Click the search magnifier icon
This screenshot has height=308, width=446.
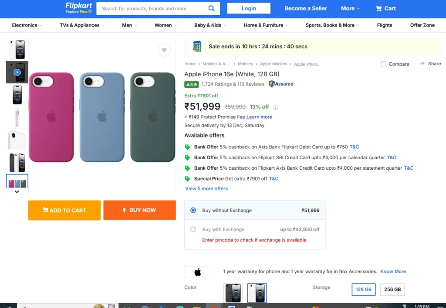tap(212, 8)
